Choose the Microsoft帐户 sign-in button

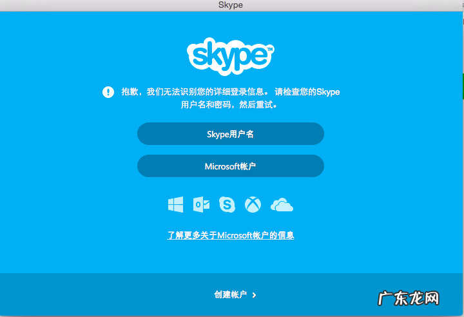[231, 166]
